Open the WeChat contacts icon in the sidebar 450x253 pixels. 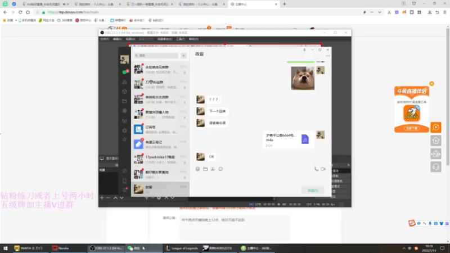click(124, 82)
